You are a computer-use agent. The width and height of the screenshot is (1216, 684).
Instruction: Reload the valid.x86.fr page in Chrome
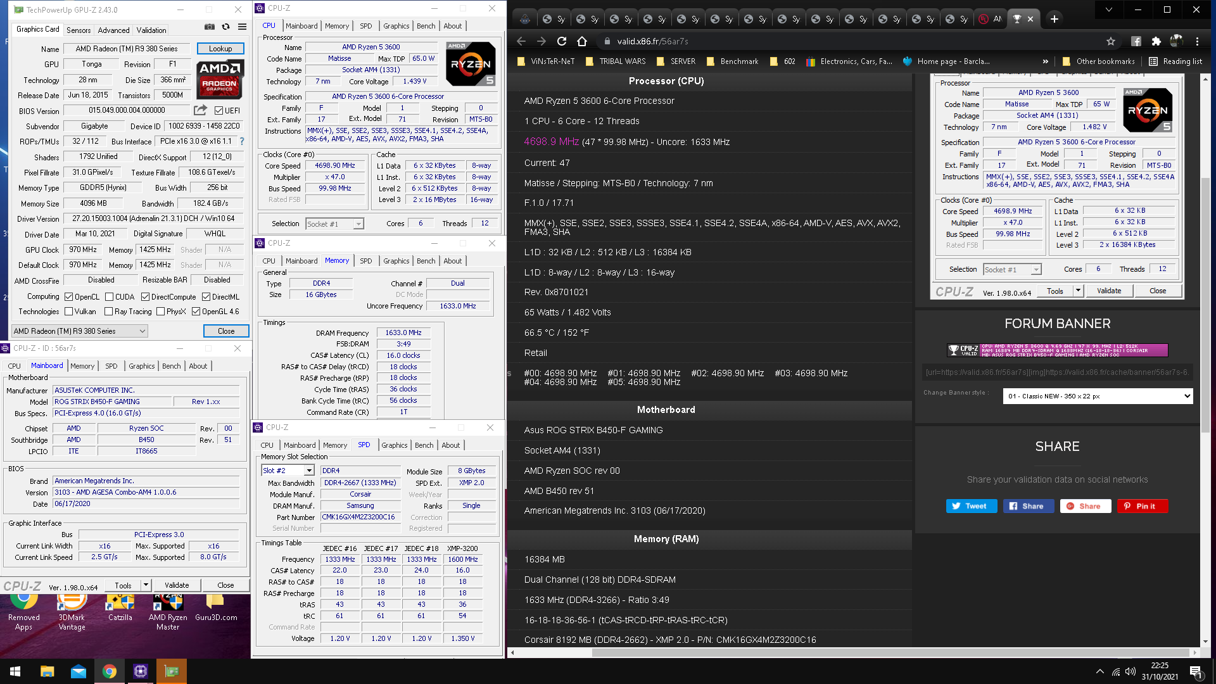(x=561, y=41)
